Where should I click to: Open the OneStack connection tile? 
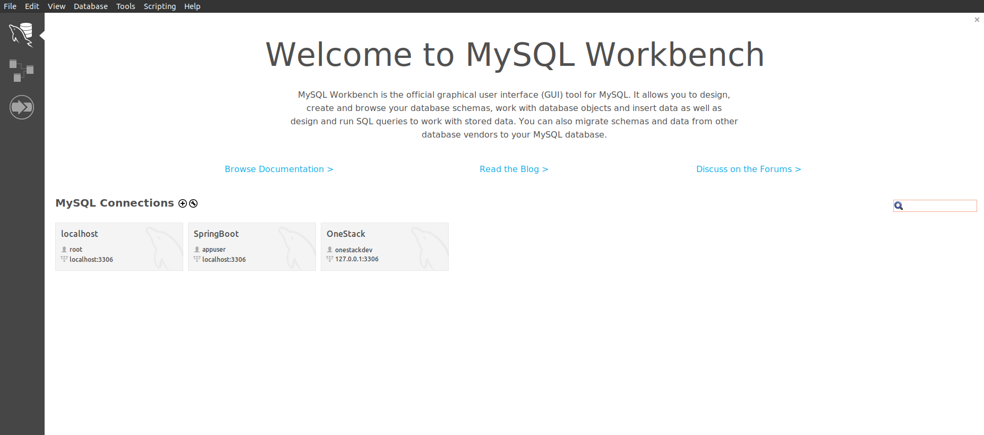tap(384, 246)
